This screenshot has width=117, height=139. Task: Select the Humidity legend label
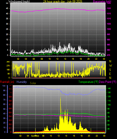pos(22,82)
